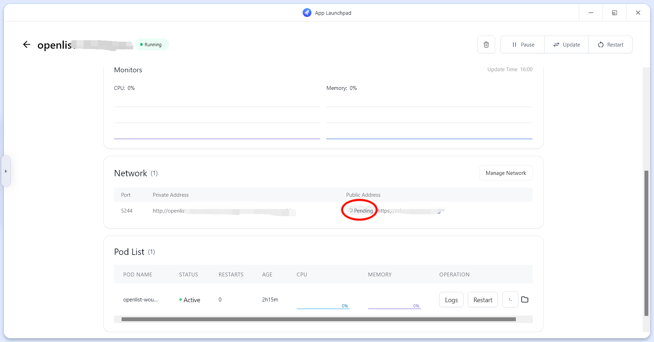Open the Manage Network dialog
Image resolution: width=654 pixels, height=342 pixels.
point(506,173)
